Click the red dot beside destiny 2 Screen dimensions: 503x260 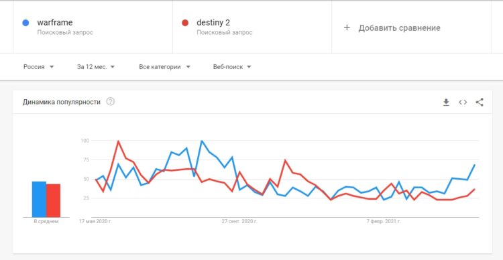pyautogui.click(x=185, y=23)
